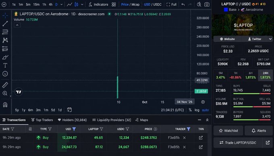Filter transactions by trader

(189, 129)
